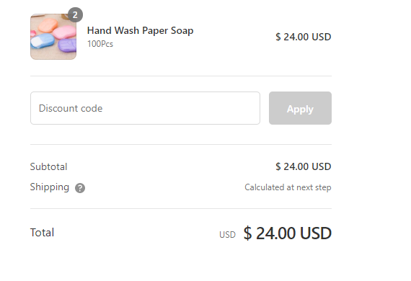Click the small USD currency label beside total

pyautogui.click(x=227, y=235)
